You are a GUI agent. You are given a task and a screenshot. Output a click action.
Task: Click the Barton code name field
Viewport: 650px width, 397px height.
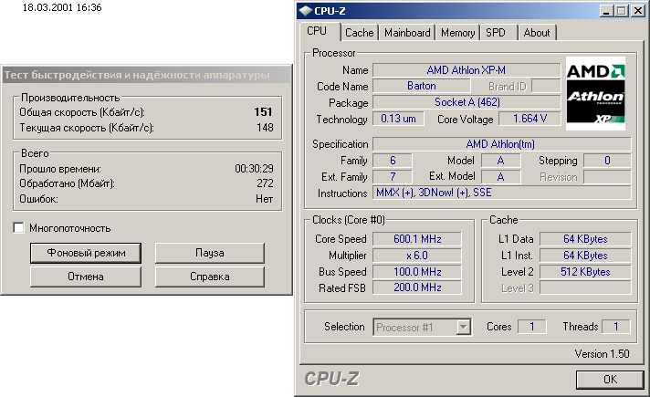point(422,86)
